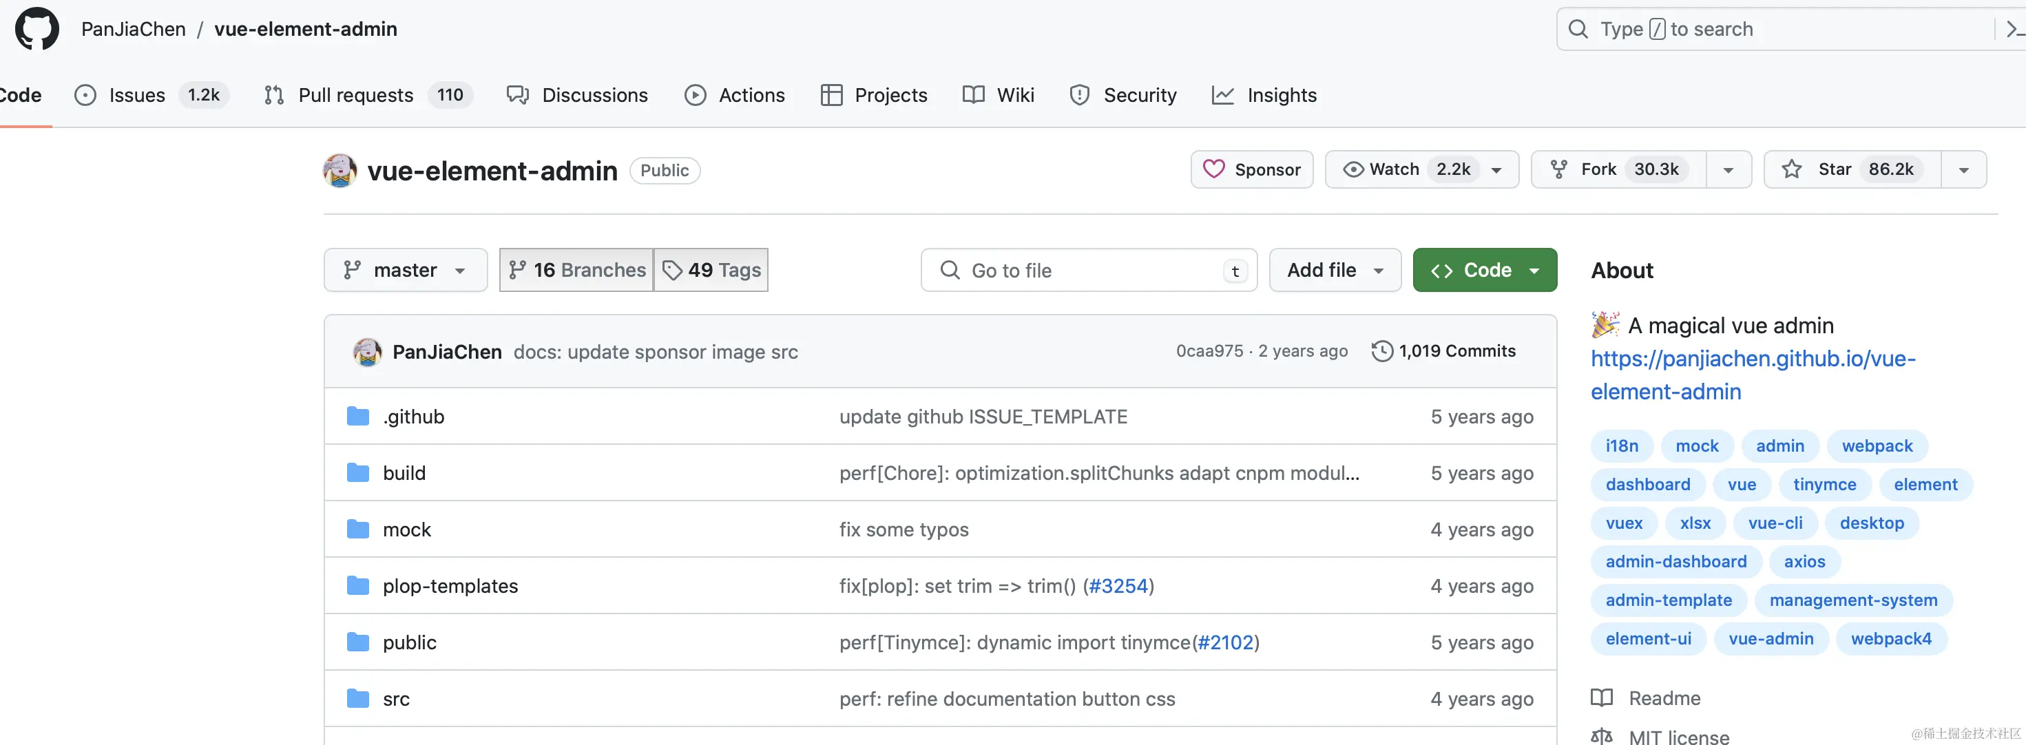Open the .github folder icon
The height and width of the screenshot is (745, 2026).
[x=358, y=416]
